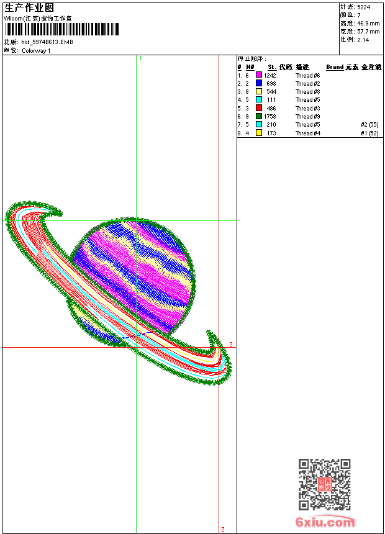The width and height of the screenshot is (385, 534).
Task: Click the magenta swatch for Thread #6
Action: point(259,75)
